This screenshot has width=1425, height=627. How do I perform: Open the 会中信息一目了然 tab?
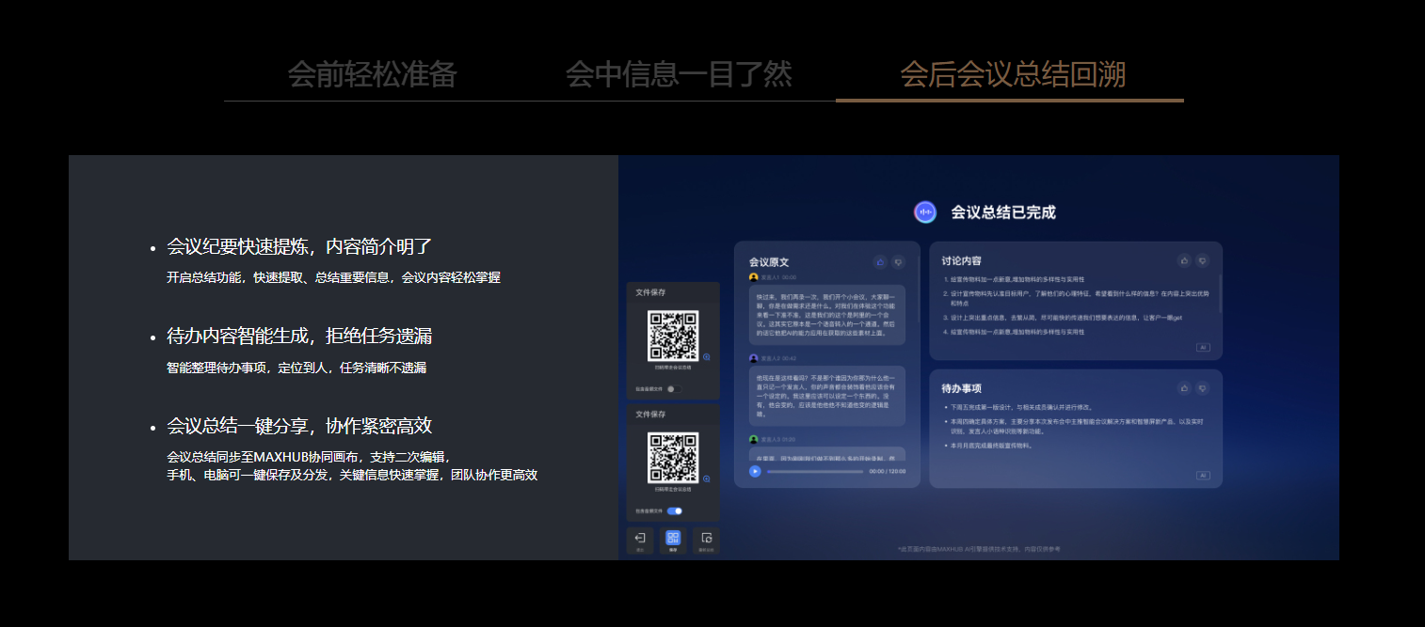click(x=679, y=74)
